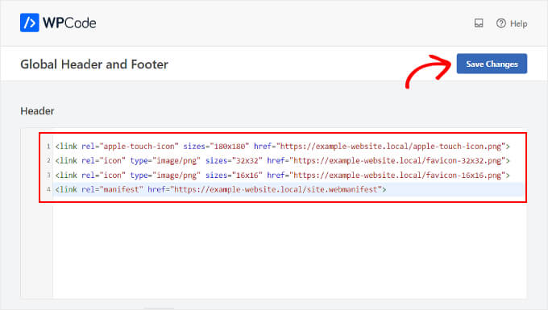This screenshot has width=548, height=310.
Task: Click line number 4 in the gutter
Action: coord(48,189)
